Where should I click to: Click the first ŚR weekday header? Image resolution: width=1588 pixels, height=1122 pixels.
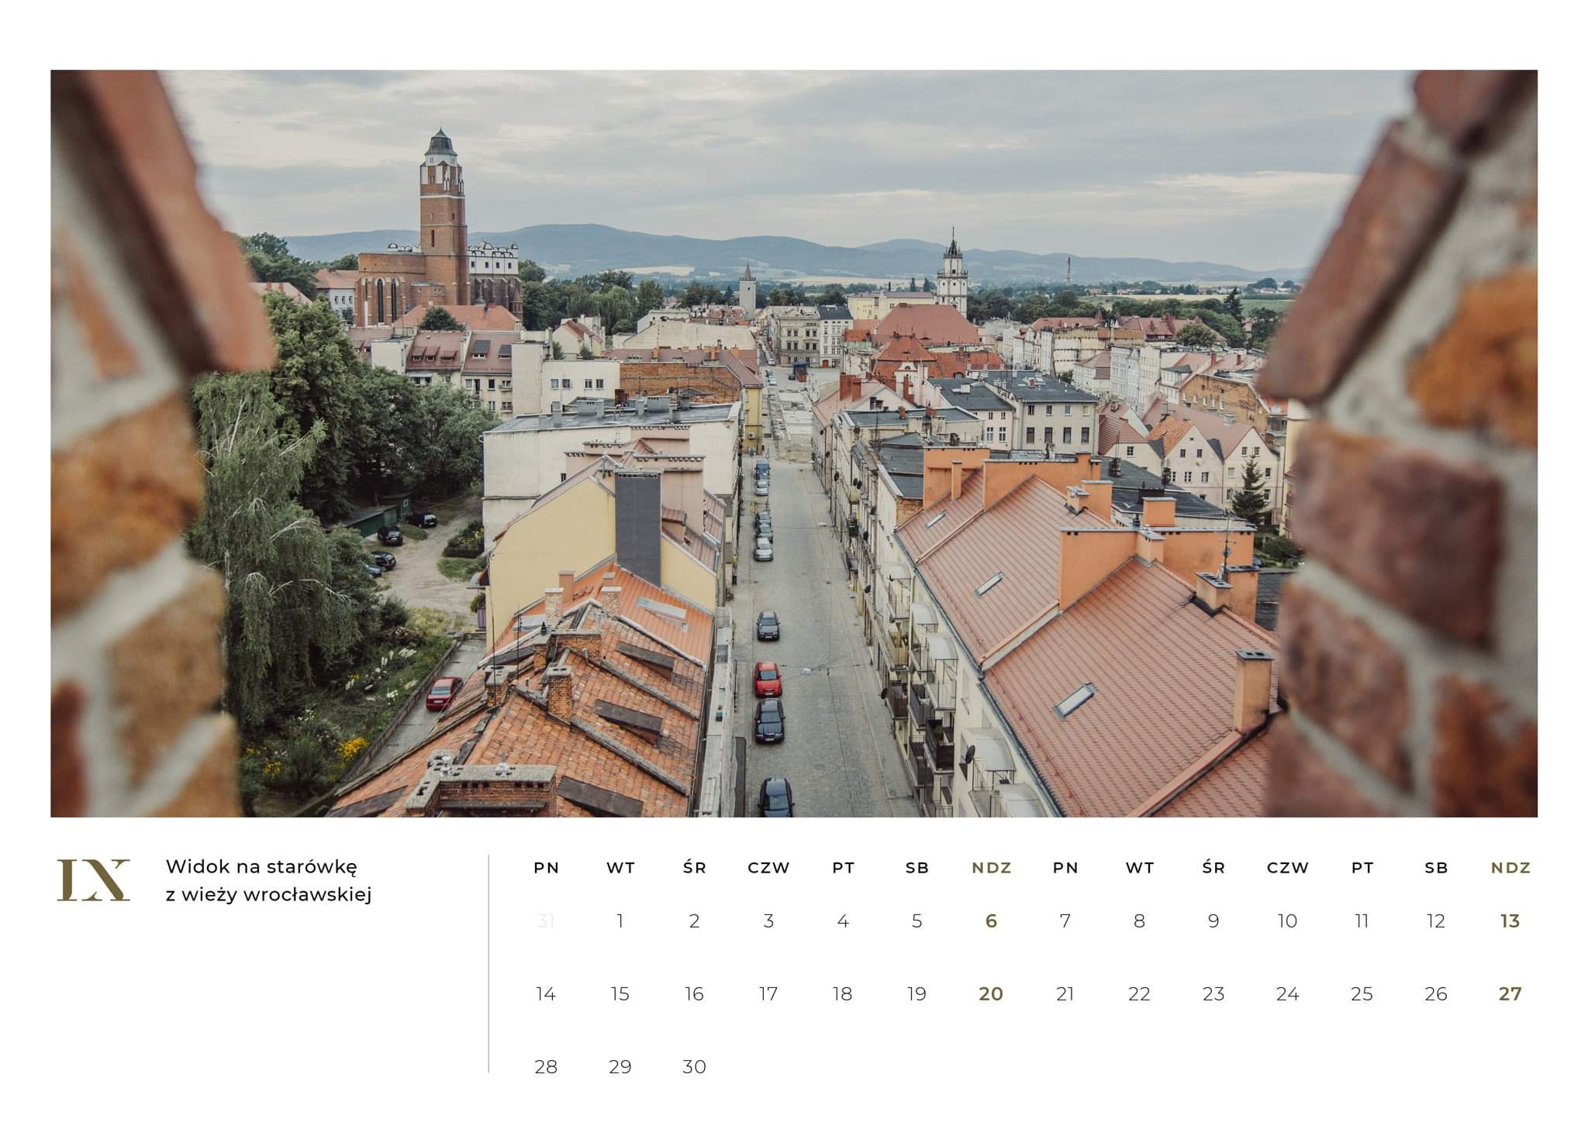(x=695, y=867)
